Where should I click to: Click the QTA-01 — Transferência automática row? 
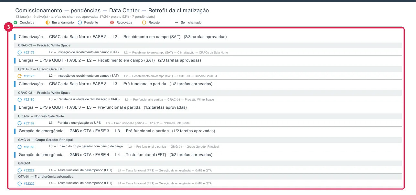(208, 176)
